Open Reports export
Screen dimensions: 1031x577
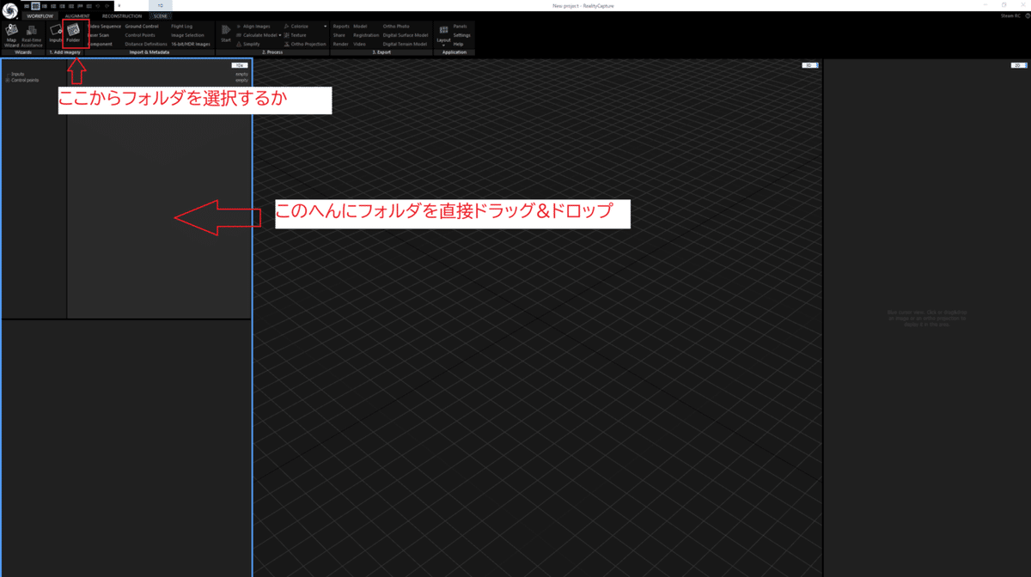[341, 26]
